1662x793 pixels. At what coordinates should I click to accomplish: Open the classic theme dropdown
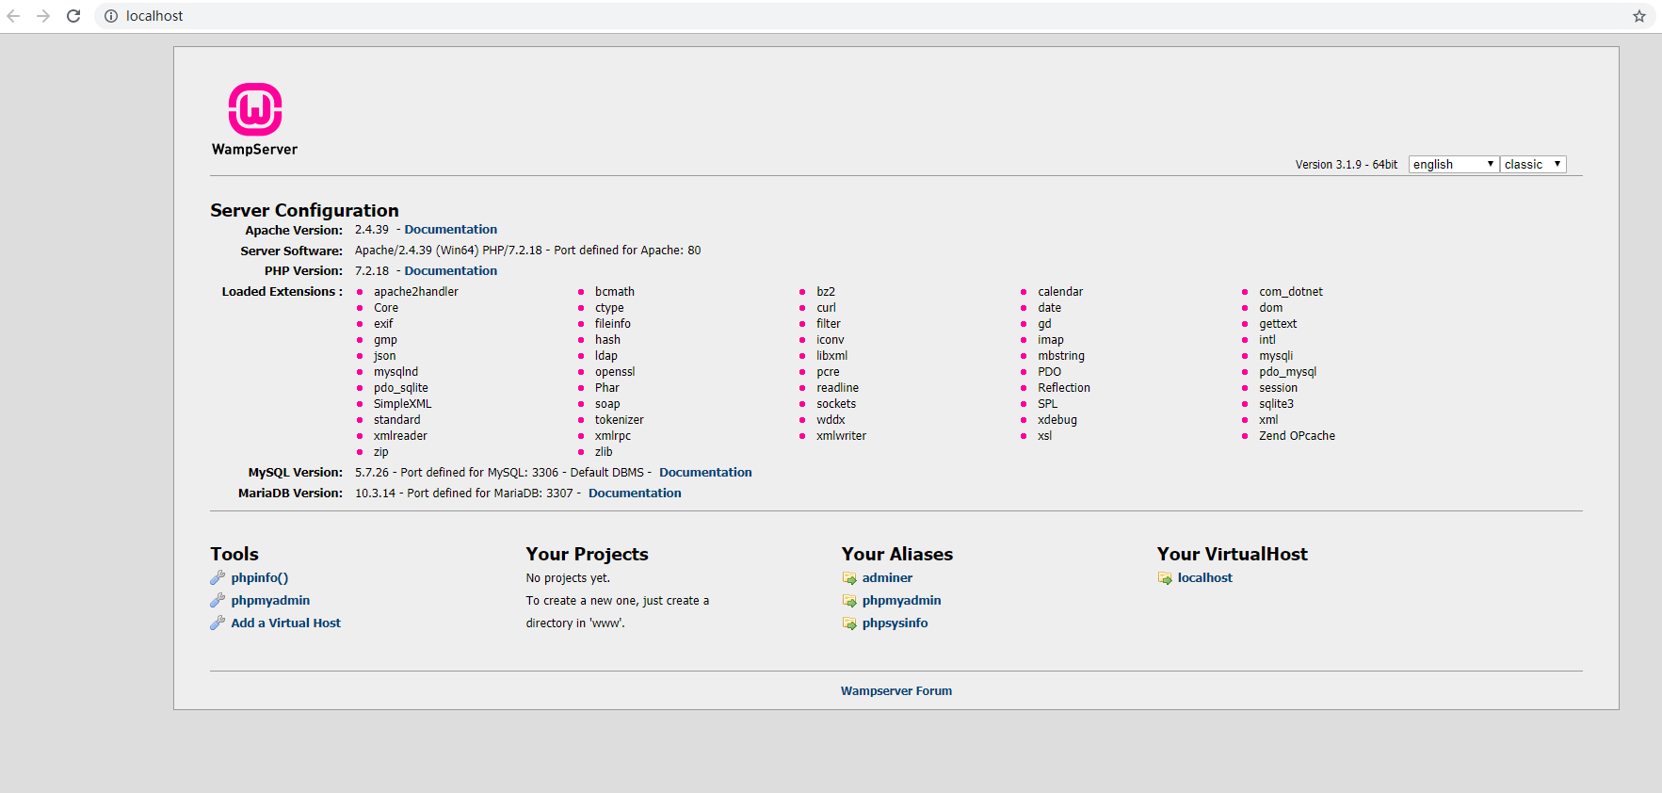[x=1533, y=164]
